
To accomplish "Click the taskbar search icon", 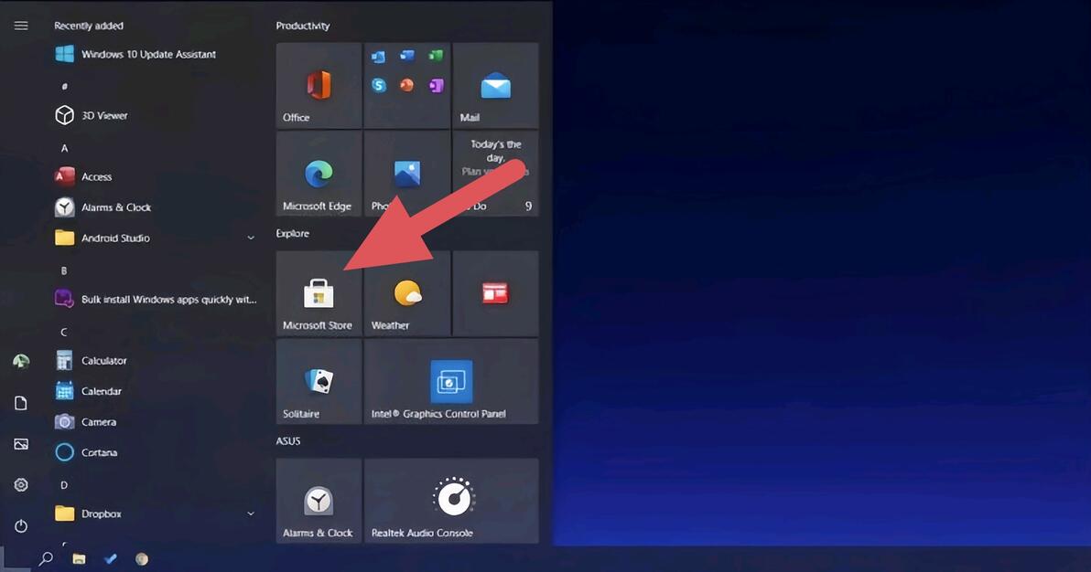I will (x=46, y=559).
